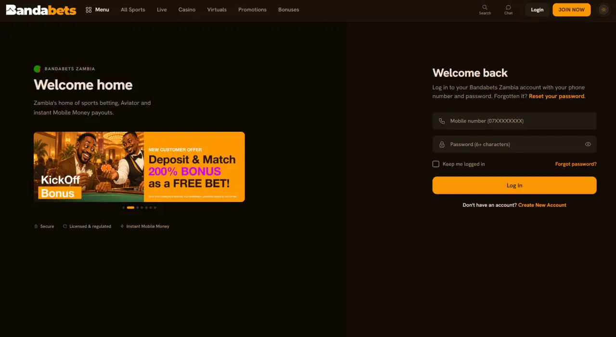Click the Forgot password? link

pyautogui.click(x=576, y=164)
